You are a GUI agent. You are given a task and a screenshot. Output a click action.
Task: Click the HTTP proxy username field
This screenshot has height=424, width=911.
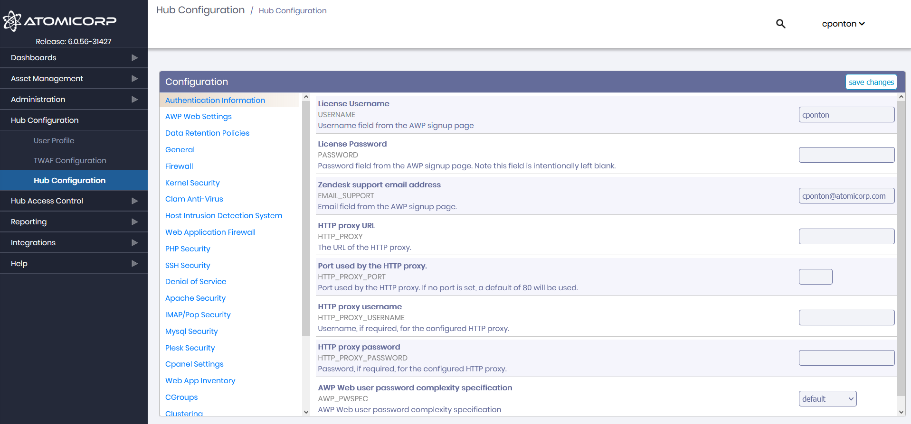tap(846, 318)
